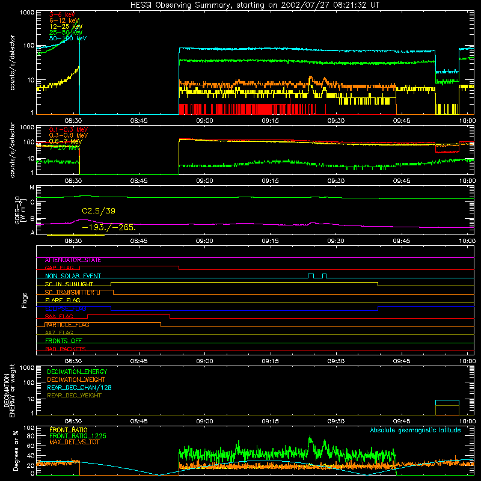Select the BAD_PACKETS flag label

(x=66, y=349)
